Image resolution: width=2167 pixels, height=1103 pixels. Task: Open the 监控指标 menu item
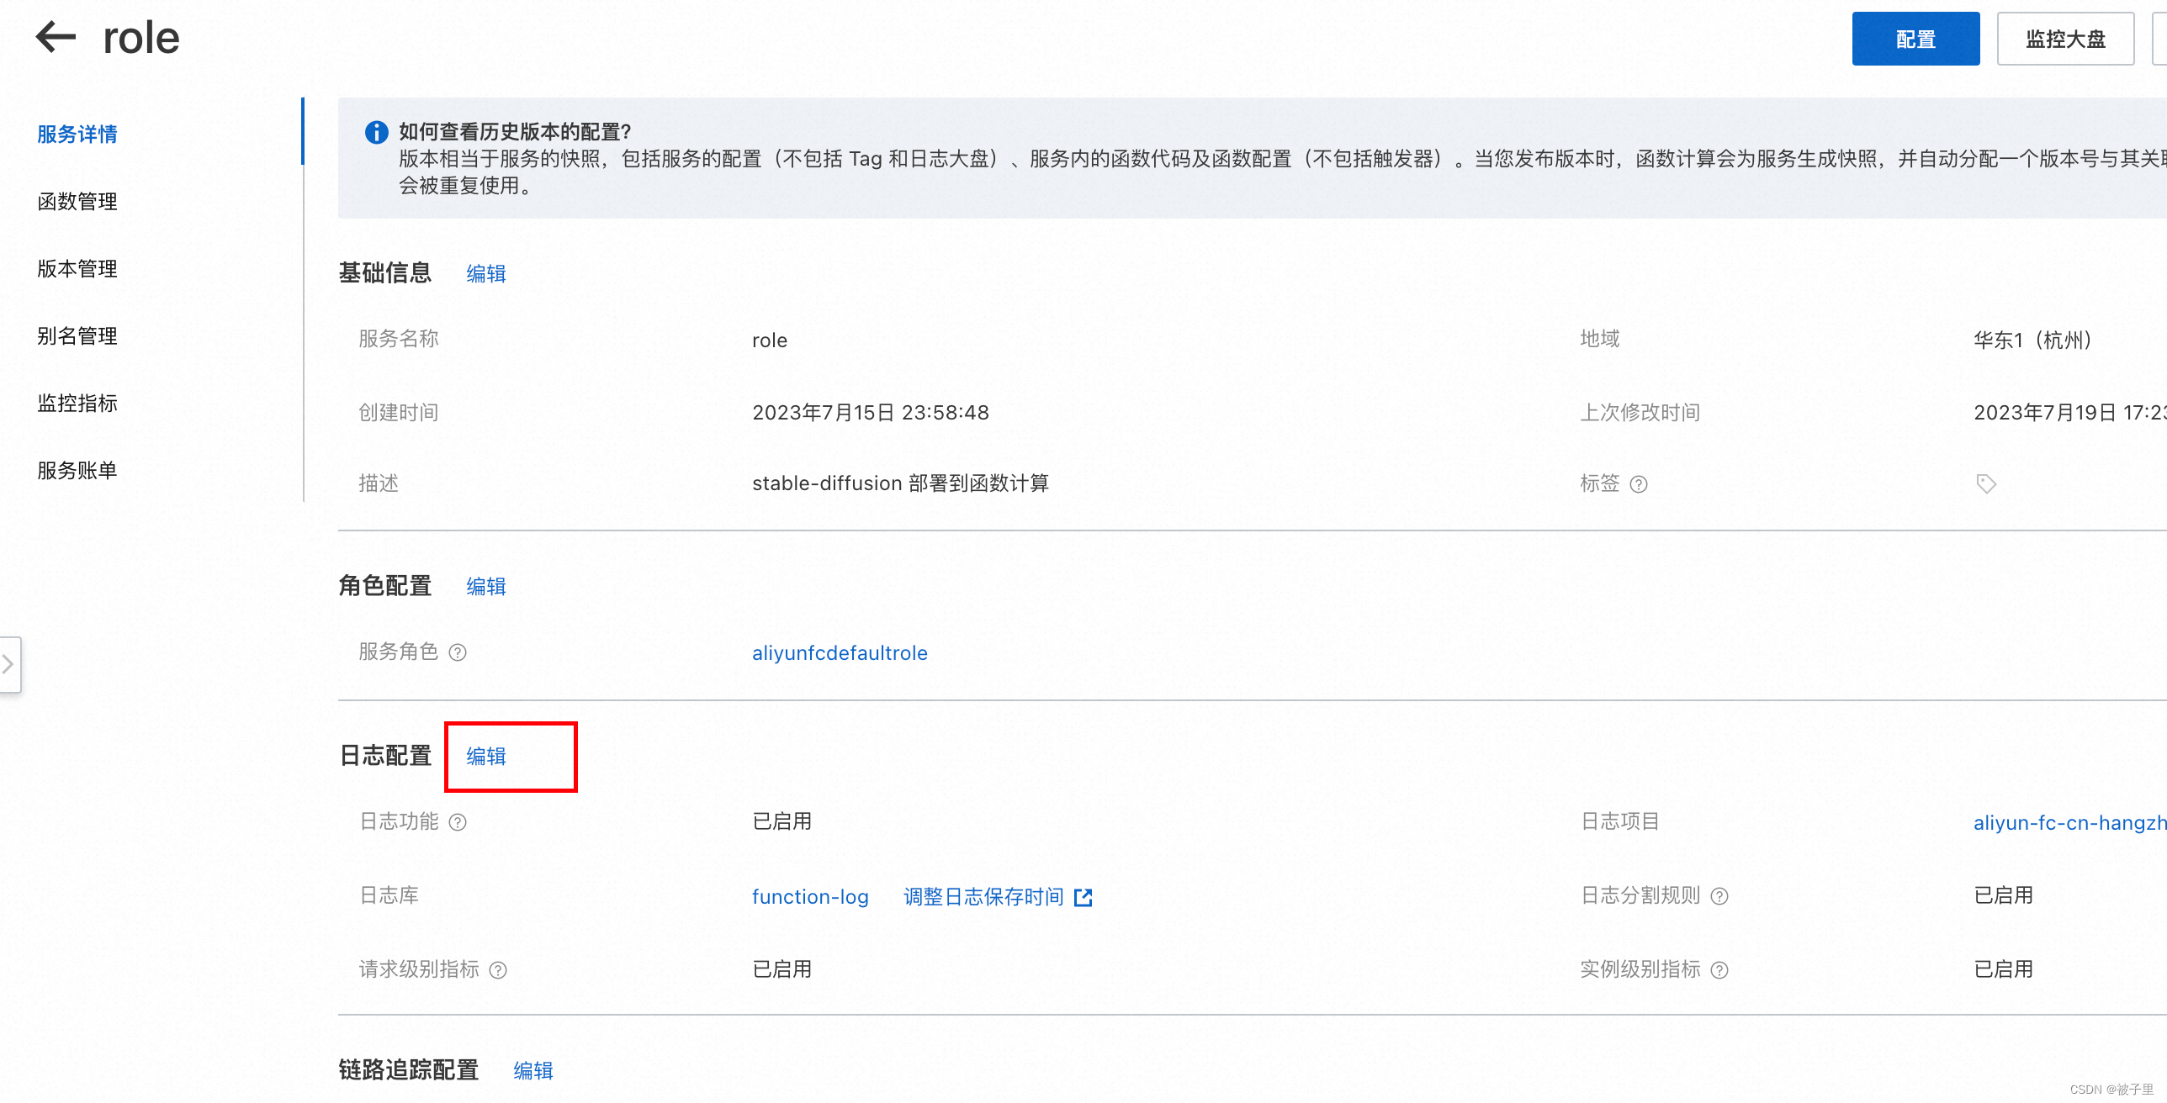pos(77,403)
